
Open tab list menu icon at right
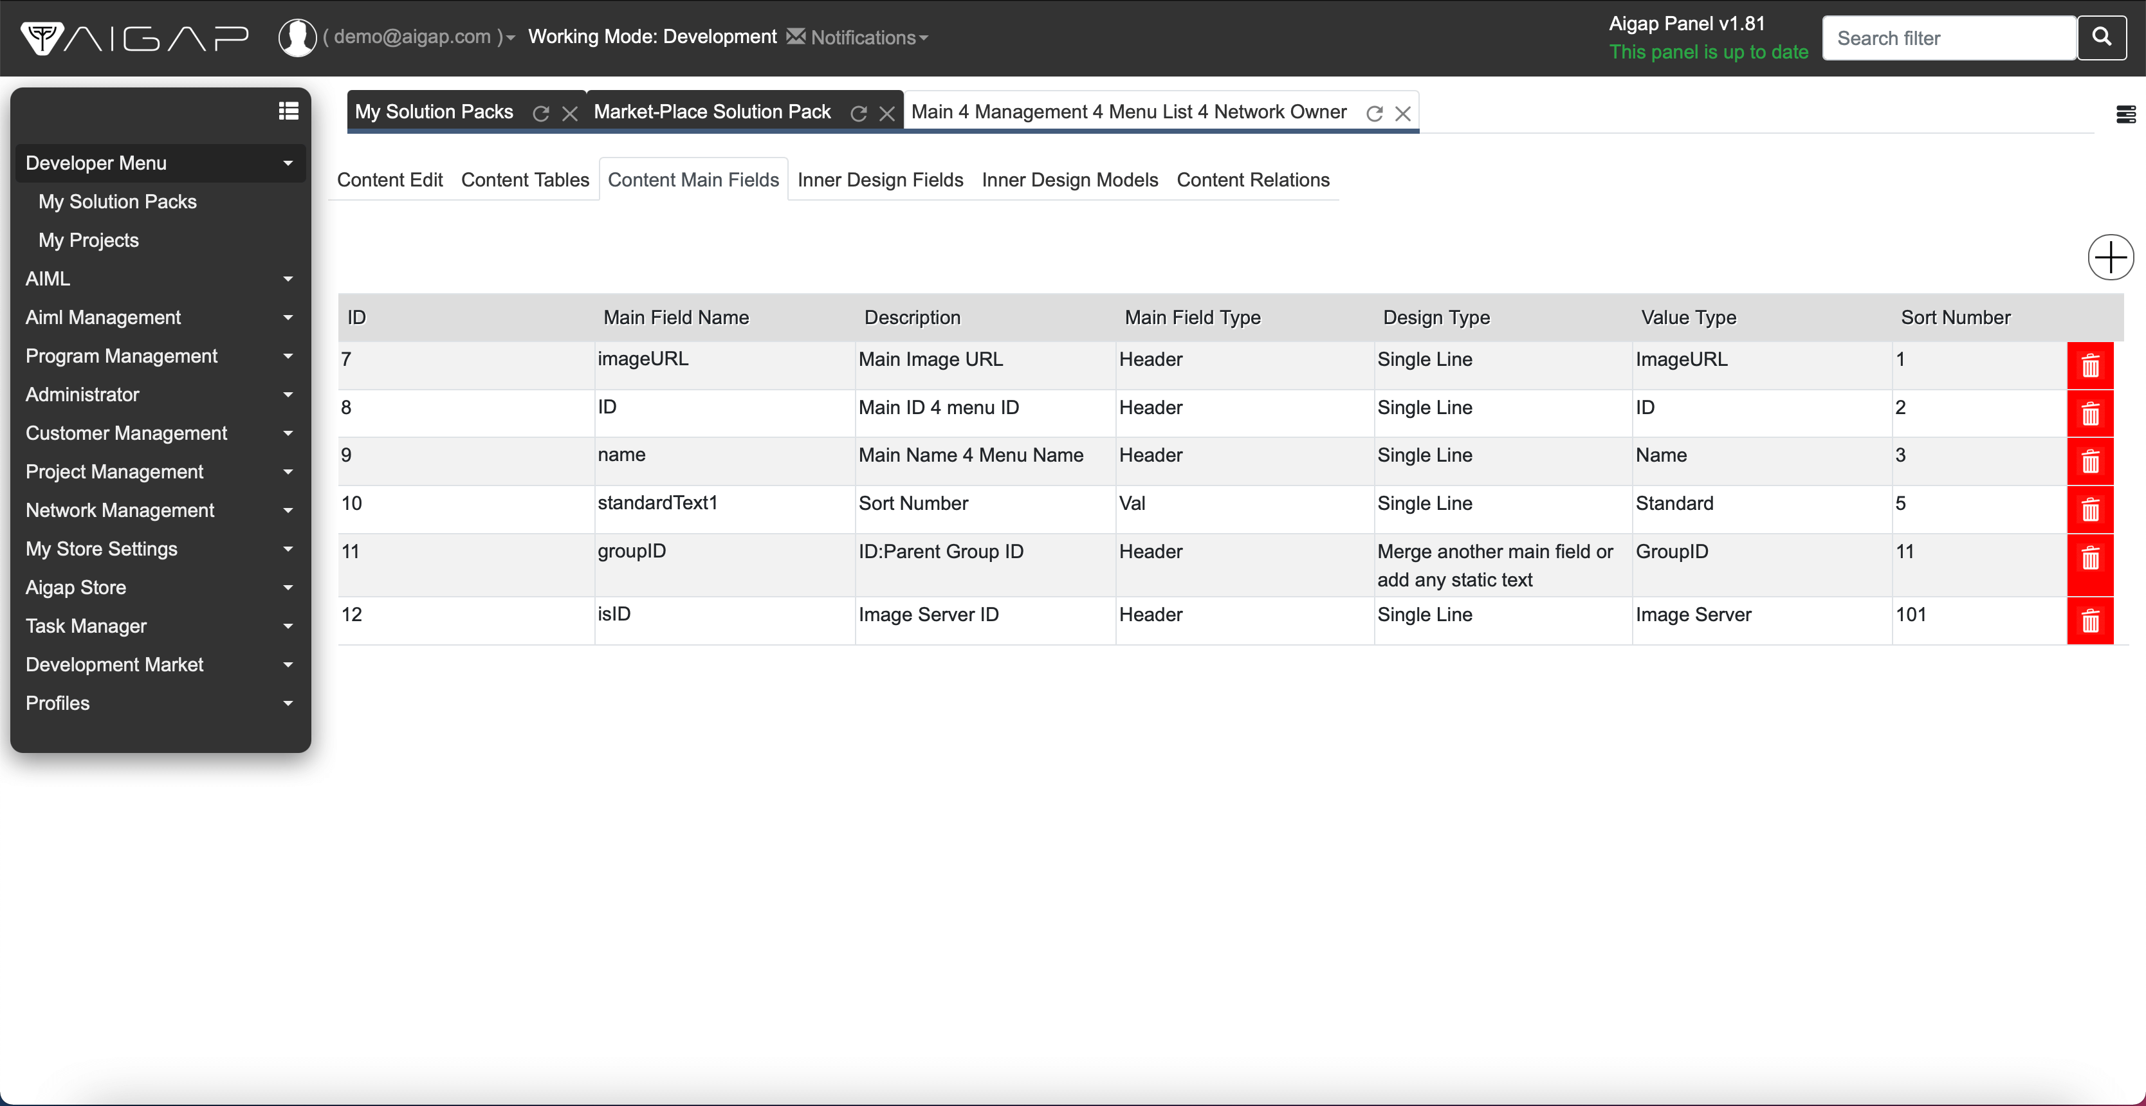tap(2125, 114)
